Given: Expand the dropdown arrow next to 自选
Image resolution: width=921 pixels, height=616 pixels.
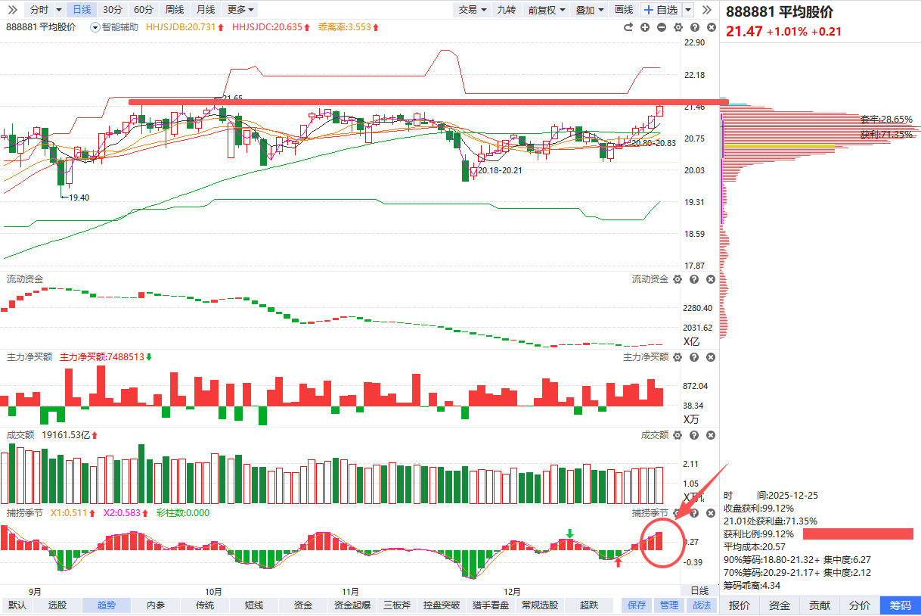Looking at the screenshot, I should [687, 10].
